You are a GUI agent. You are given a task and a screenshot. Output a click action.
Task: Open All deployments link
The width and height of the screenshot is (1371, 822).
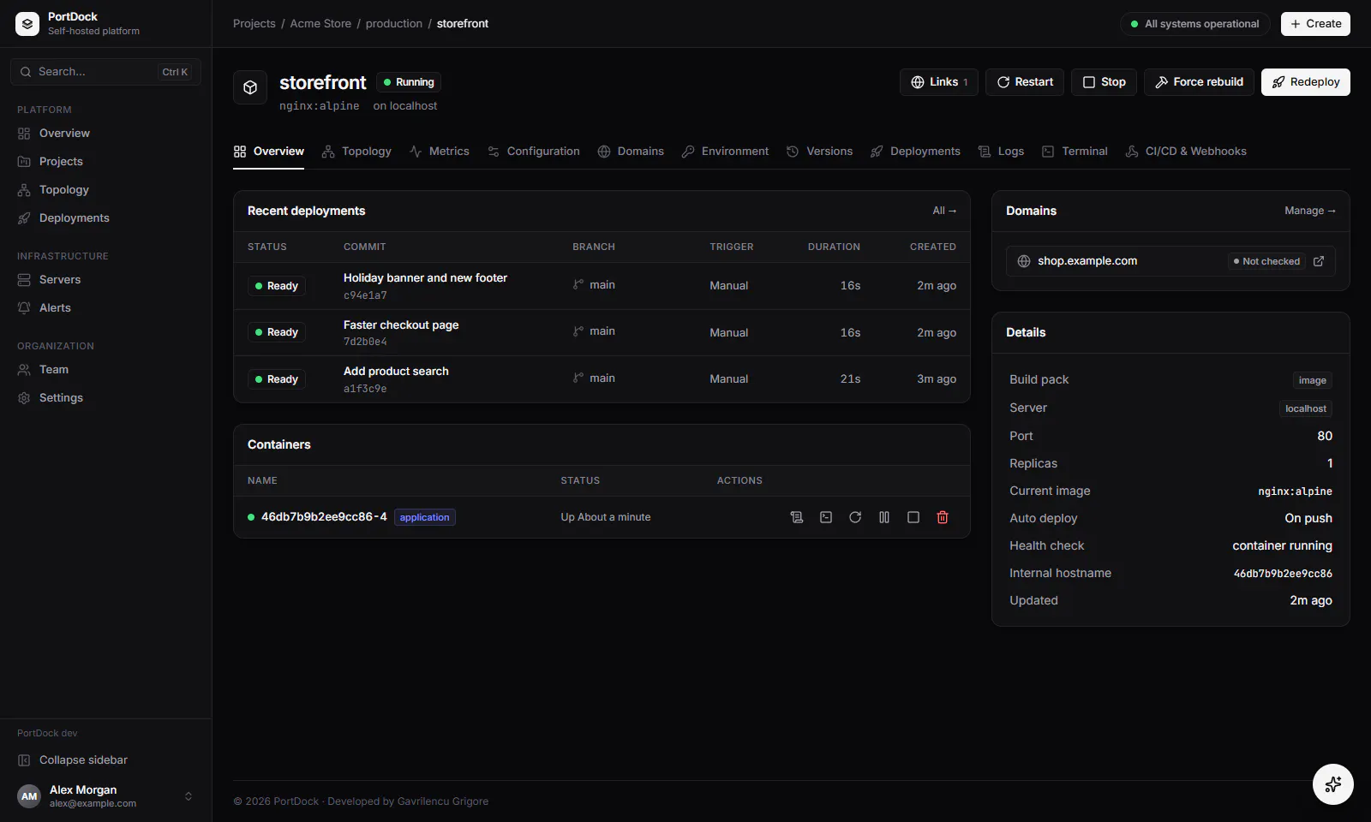click(x=944, y=211)
